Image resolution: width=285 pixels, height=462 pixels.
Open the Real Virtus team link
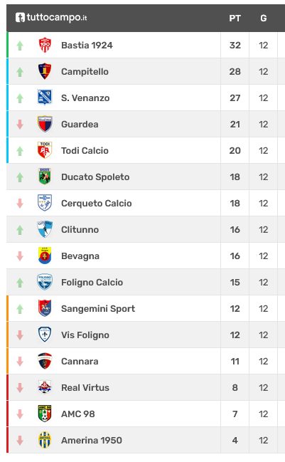tap(85, 387)
